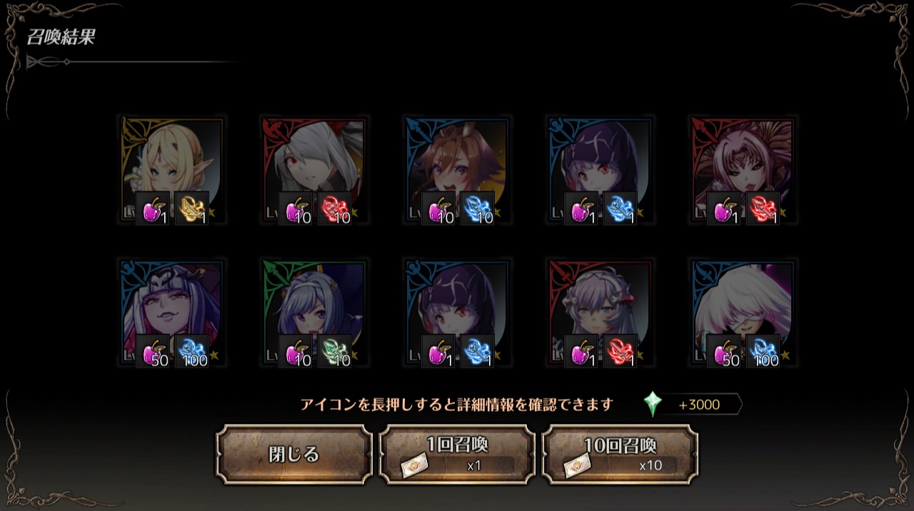This screenshot has height=511, width=914.
Task: Summon once with 1回召喚 button
Action: [x=457, y=455]
